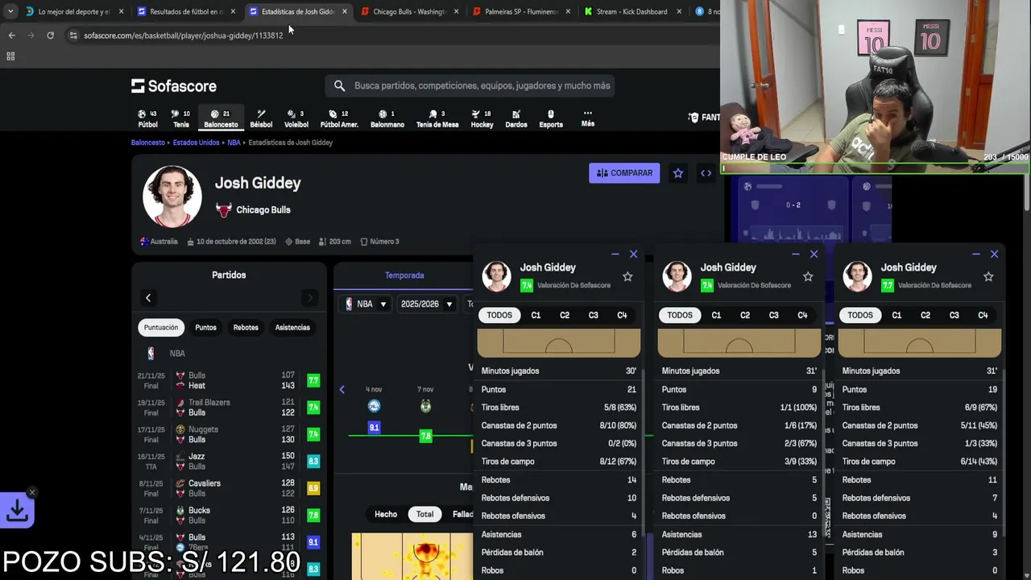
Task: Click the COMPARAR button
Action: (624, 173)
